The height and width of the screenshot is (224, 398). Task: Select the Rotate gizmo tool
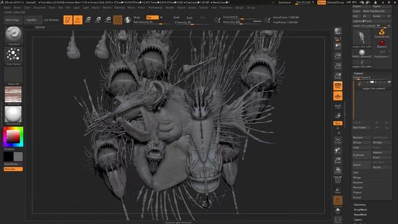(x=108, y=20)
